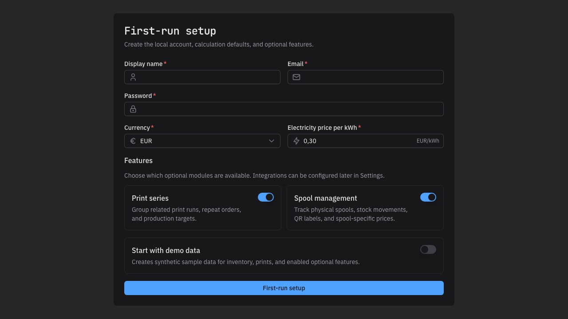Click the envelope icon in Email field

point(296,77)
